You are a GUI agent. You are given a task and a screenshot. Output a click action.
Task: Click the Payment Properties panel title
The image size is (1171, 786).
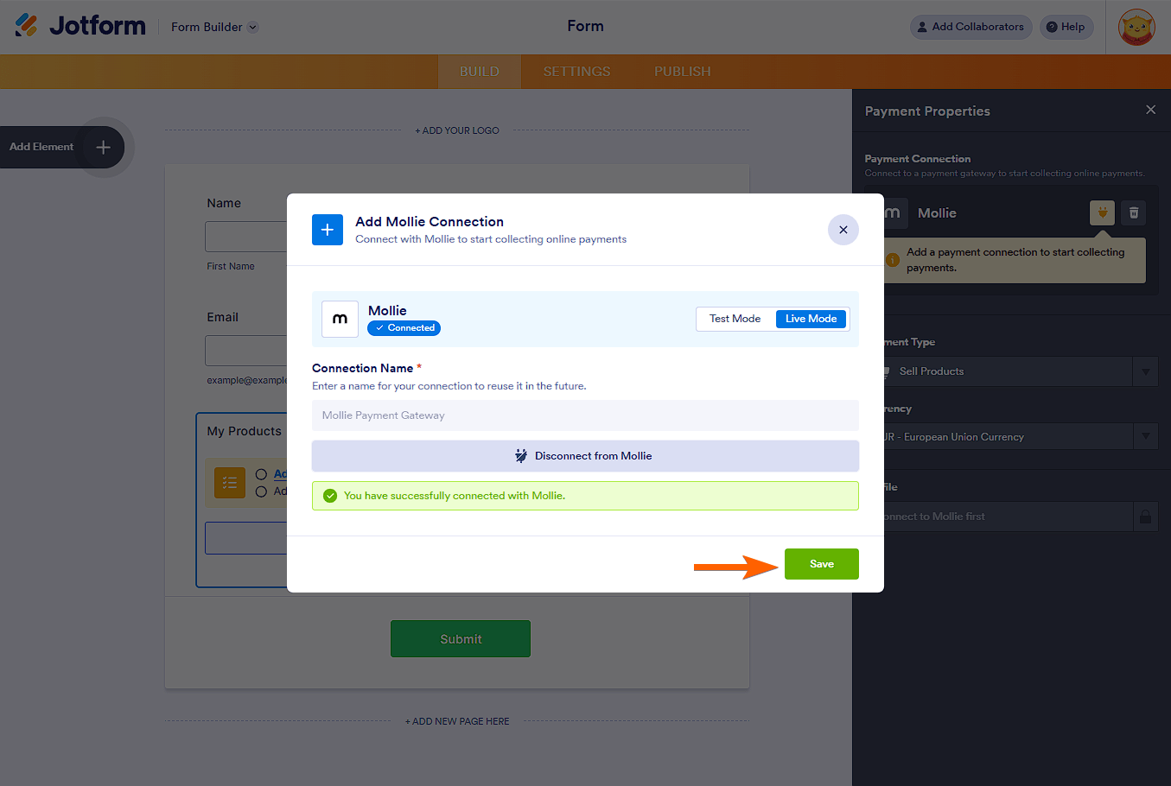point(927,111)
